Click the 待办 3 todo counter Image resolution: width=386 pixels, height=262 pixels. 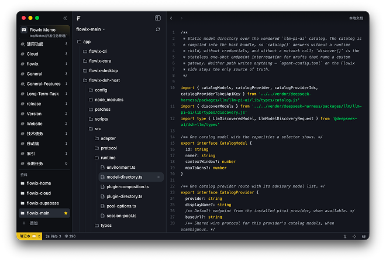(53, 236)
